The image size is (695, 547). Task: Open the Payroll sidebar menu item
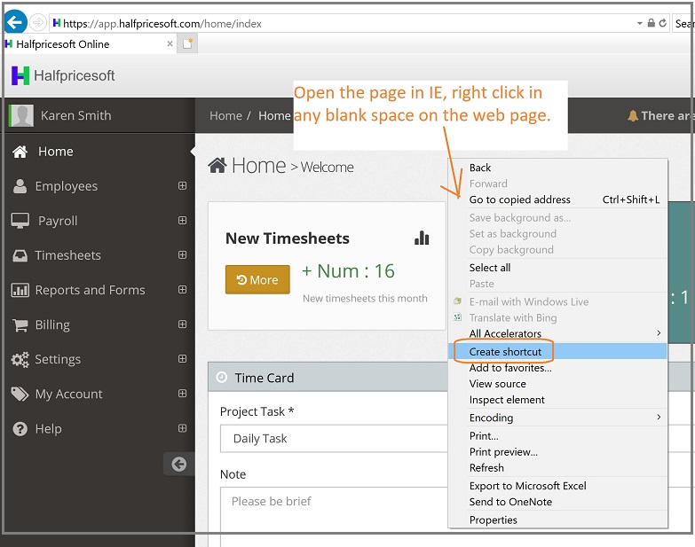[99, 221]
